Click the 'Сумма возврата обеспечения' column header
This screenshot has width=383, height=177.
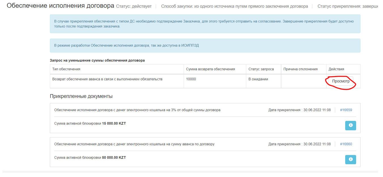point(210,69)
